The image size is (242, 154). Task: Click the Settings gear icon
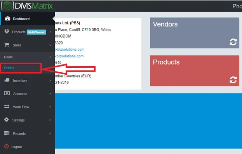click(x=7, y=120)
